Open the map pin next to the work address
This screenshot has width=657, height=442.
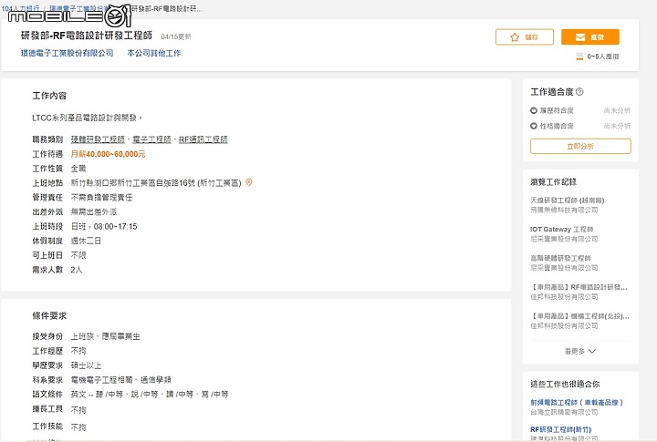249,182
